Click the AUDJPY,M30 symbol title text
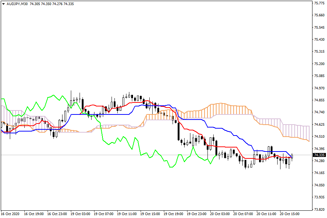 click(x=18, y=4)
